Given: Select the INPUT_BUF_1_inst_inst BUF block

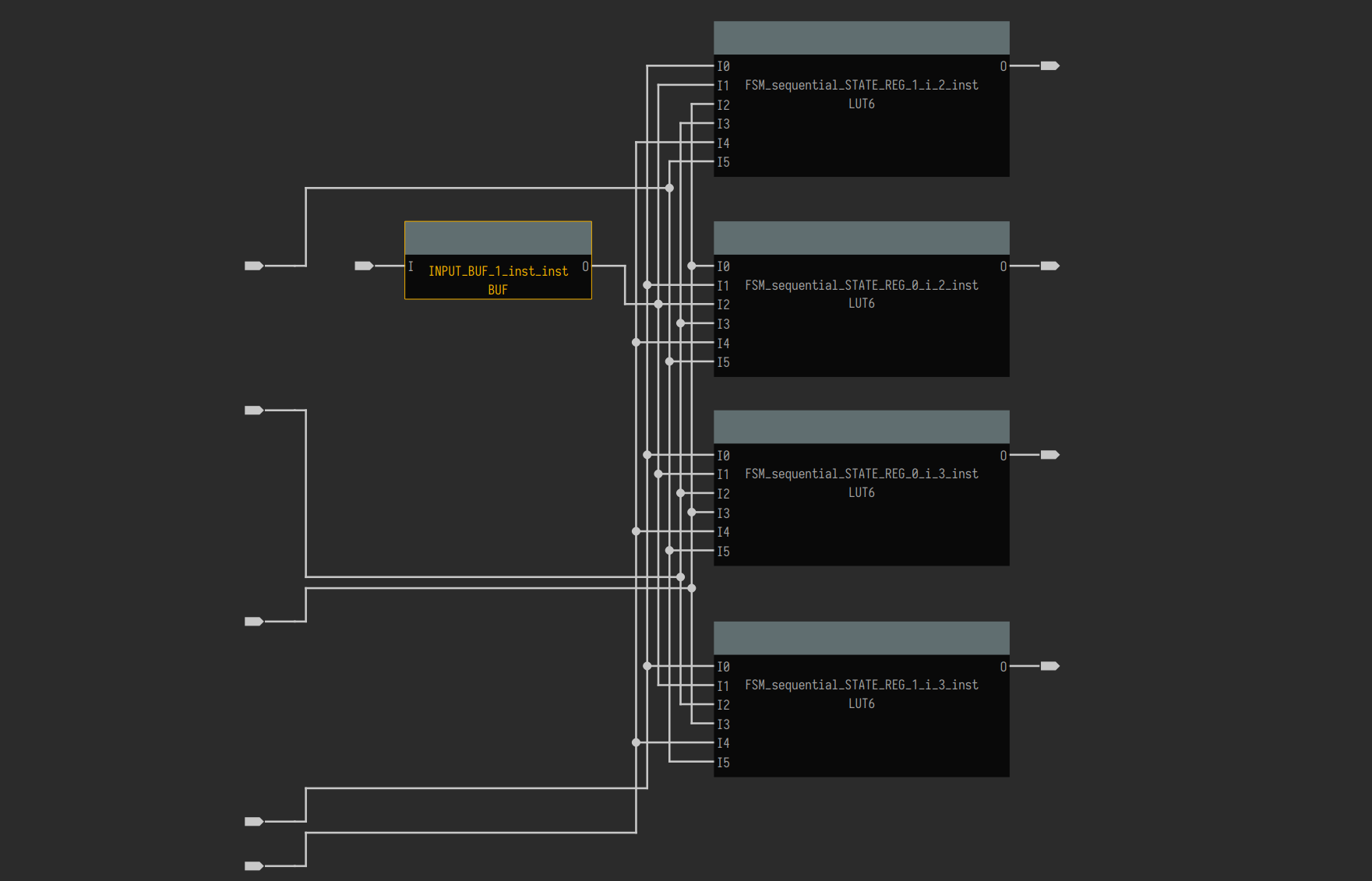Looking at the screenshot, I should (x=498, y=277).
